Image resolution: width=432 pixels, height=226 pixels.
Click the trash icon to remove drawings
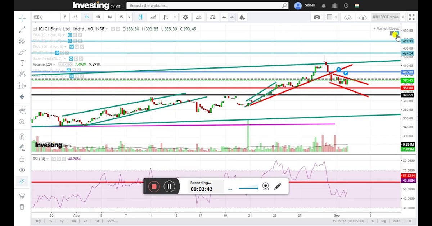click(22, 207)
